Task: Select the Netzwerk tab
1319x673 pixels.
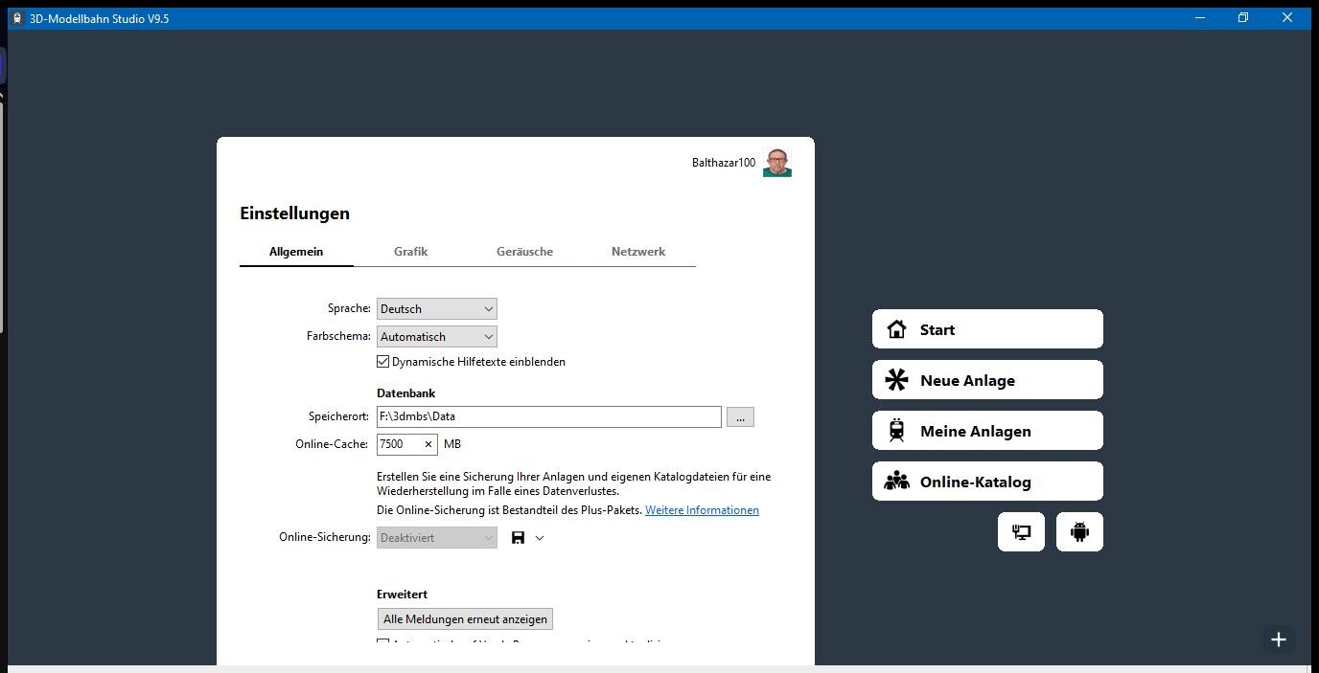Action: 637,252
